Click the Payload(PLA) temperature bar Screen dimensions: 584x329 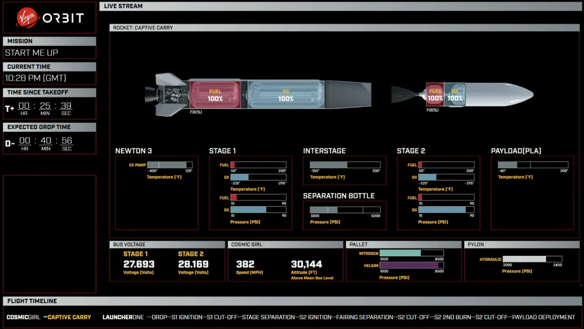(x=533, y=165)
